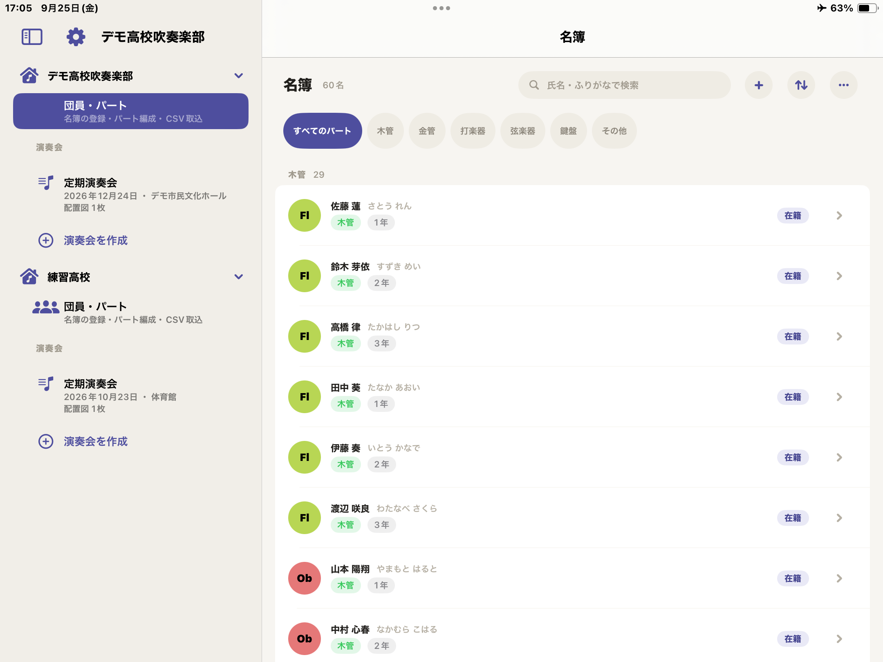
Task: Tap the 木管 tag on 山本 陽翔 row
Action: click(345, 585)
